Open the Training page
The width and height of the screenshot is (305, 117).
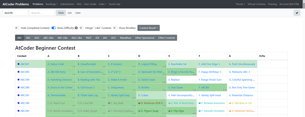click(x=272, y=4)
